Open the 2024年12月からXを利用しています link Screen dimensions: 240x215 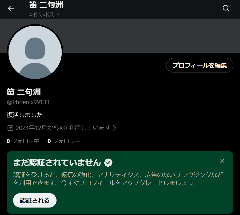[63, 128]
